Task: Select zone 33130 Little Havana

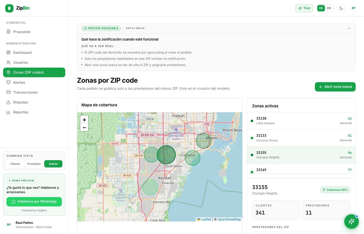Action: pos(301,121)
